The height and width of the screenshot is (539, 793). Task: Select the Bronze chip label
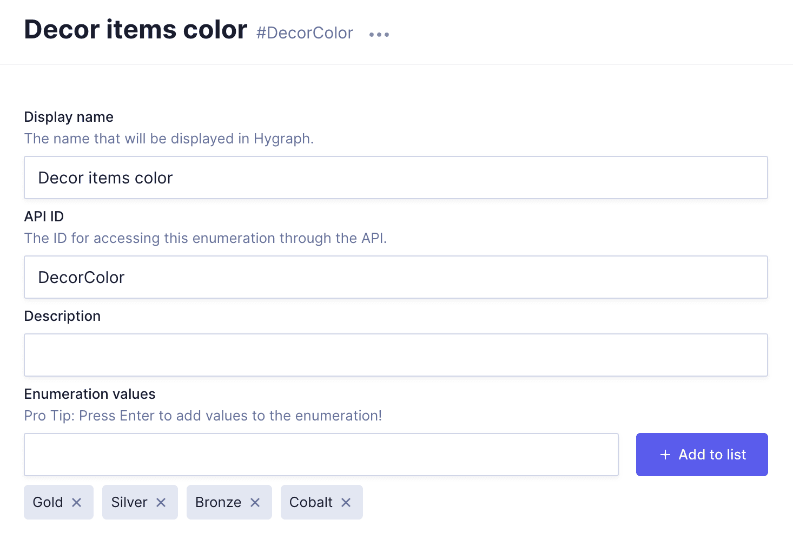point(219,502)
